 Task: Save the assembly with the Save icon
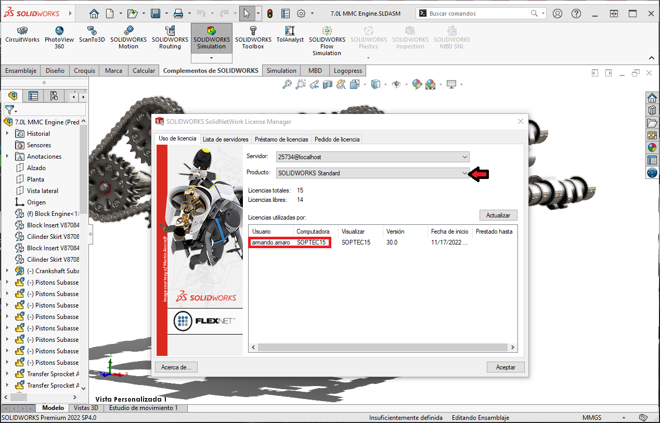[155, 14]
